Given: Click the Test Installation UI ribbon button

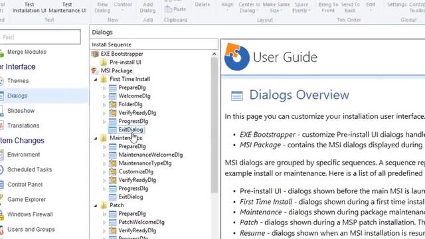Looking at the screenshot, I should click(29, 7).
